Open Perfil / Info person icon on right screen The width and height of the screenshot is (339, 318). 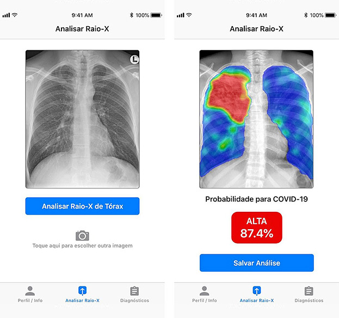click(204, 291)
